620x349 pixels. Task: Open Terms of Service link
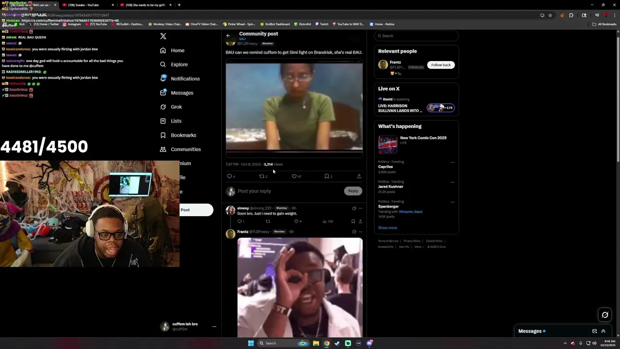coord(387,241)
